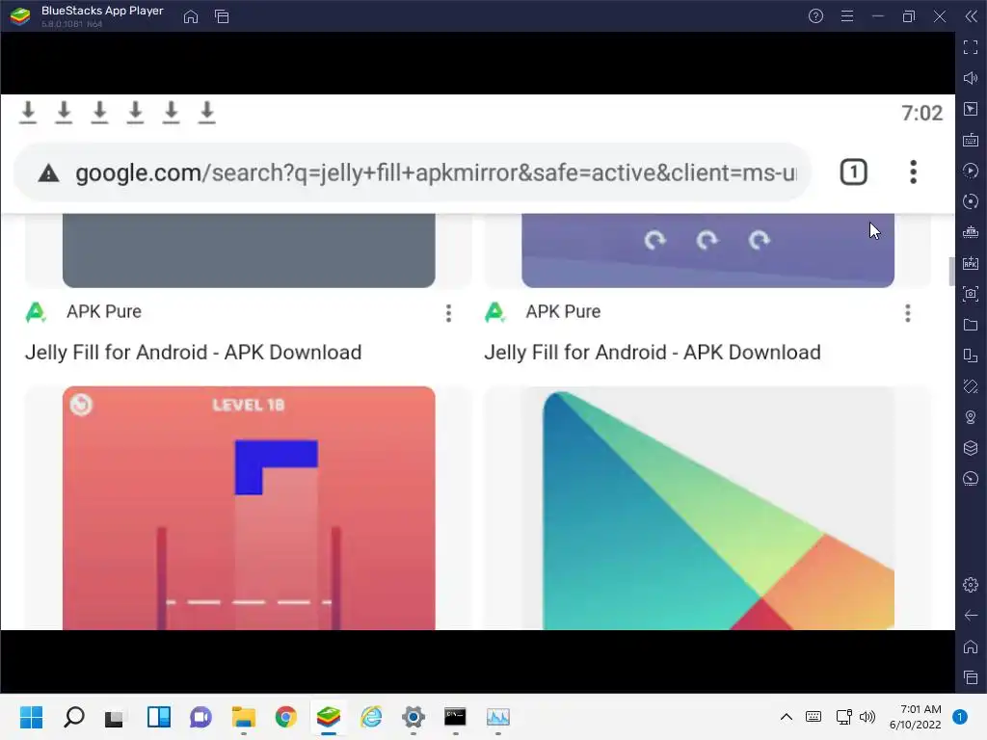Screen dimensions: 987x740
Task: Toggle cursor lock icon in the sidebar
Action: coord(971,109)
